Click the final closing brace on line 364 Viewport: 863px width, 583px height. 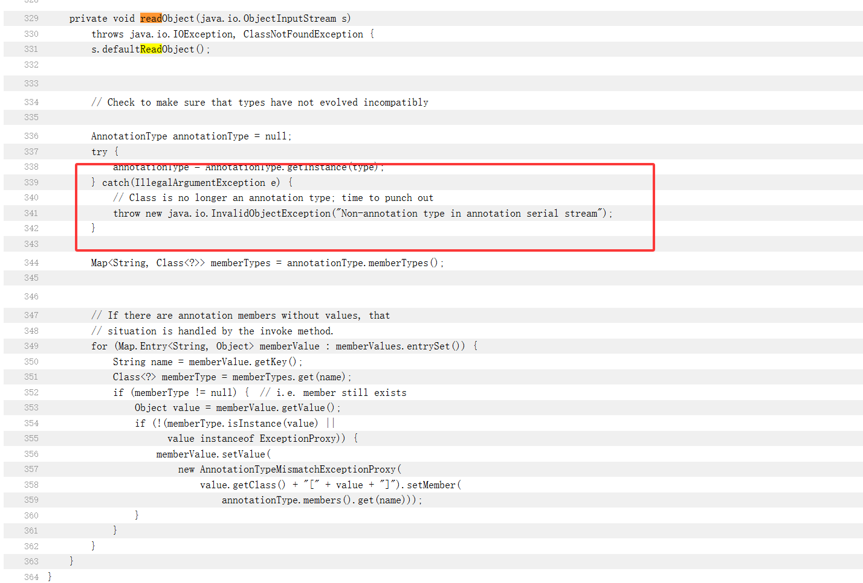(x=50, y=578)
